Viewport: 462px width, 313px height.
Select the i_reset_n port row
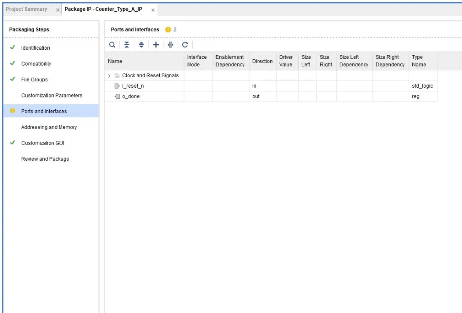(x=271, y=86)
